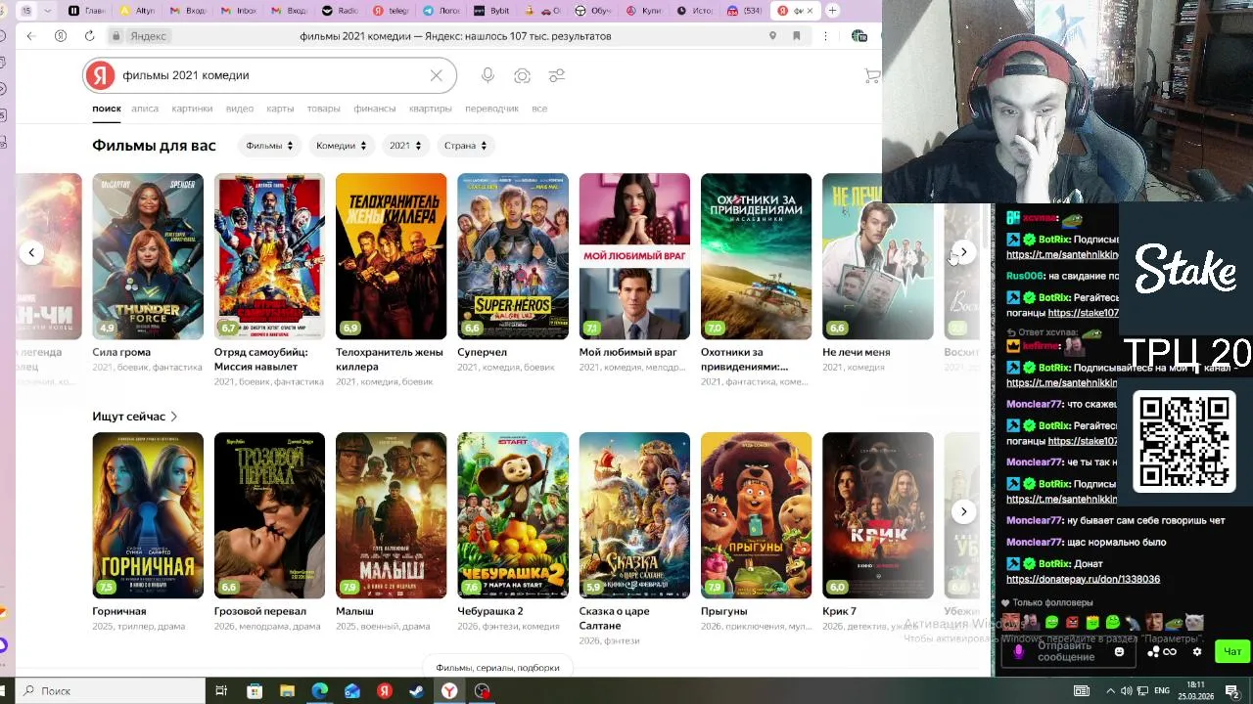Switch to the карты search tab
This screenshot has width=1253, height=704.
click(280, 109)
